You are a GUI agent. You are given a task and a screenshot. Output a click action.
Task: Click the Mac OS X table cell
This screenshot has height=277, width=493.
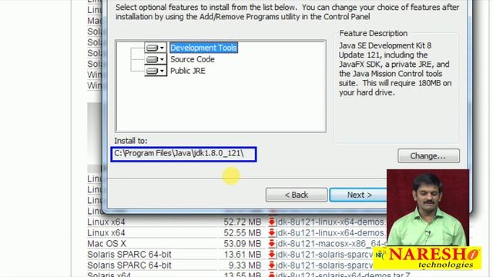(106, 244)
